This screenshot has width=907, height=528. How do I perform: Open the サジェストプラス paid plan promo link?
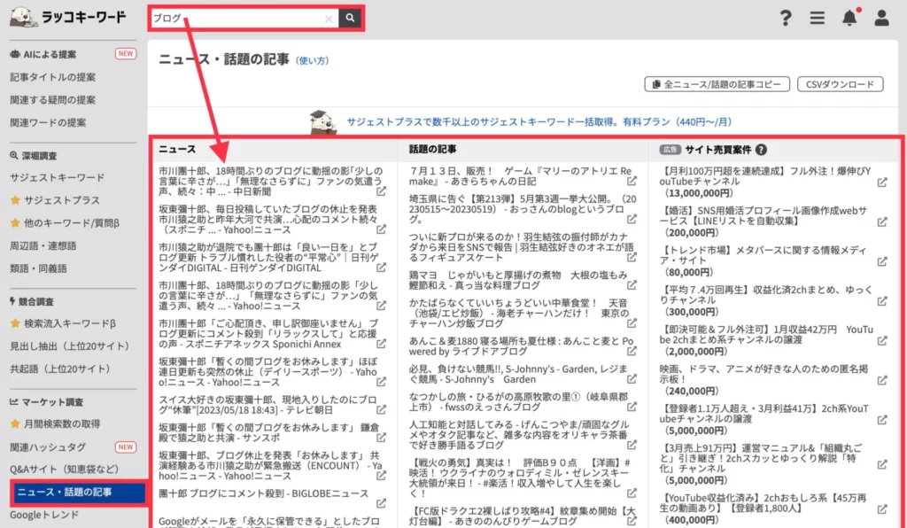[539, 122]
